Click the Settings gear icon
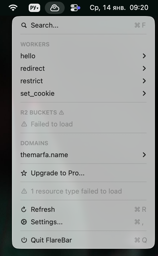The image size is (158, 256). (x=24, y=222)
